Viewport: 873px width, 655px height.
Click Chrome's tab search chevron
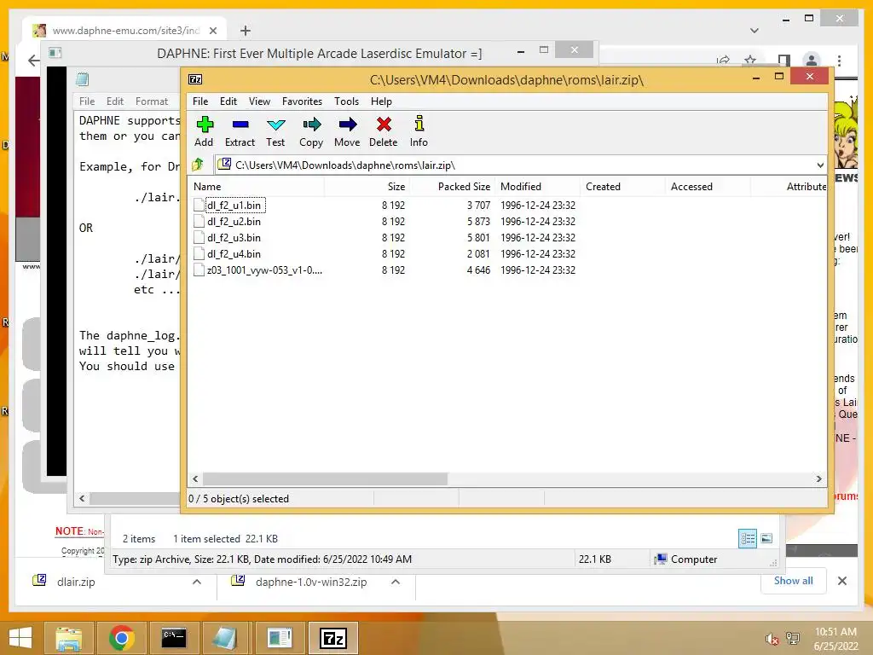(754, 31)
